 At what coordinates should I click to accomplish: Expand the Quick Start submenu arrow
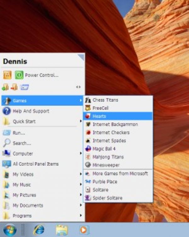click(81, 121)
